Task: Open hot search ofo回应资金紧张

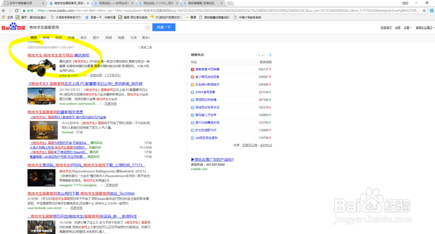Action: click(x=206, y=138)
